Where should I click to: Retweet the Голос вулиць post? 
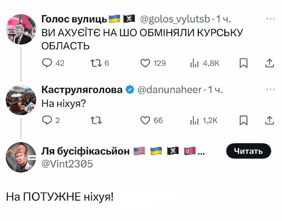click(x=96, y=63)
